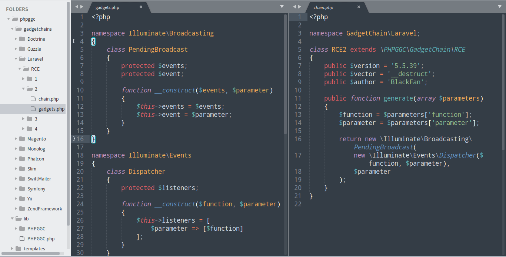506x257 pixels.
Task: Go to previous tab in right pane
Action: point(294,7)
